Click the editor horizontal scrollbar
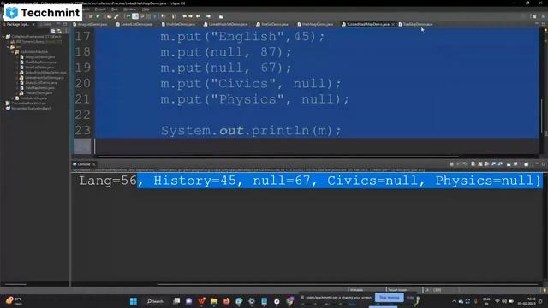Screen dimensions: 548x308 (277, 157)
